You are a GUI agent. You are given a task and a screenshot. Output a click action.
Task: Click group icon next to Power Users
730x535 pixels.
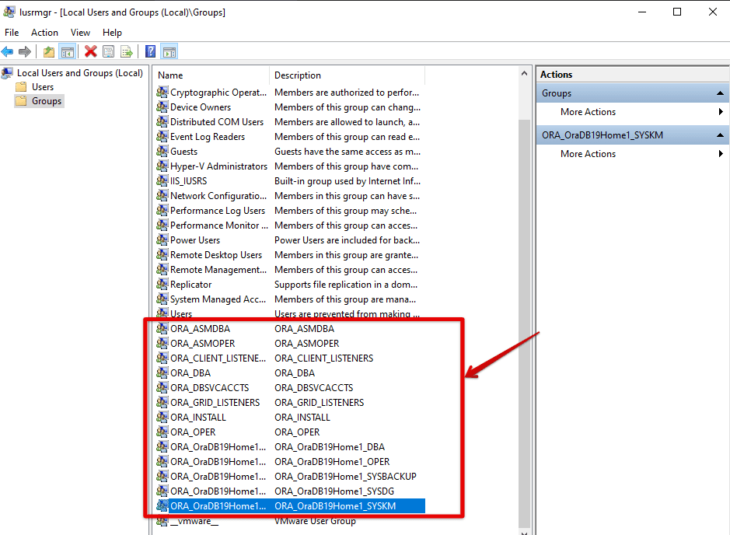point(162,240)
